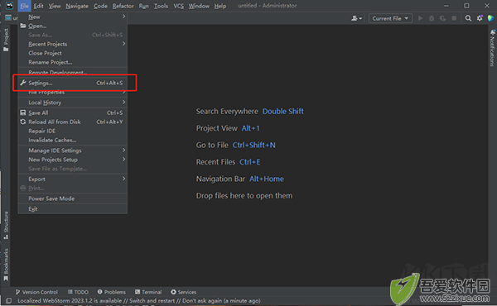Click the Alt+Home Navigation Bar shortcut text
The height and width of the screenshot is (306, 497).
pyautogui.click(x=266, y=179)
